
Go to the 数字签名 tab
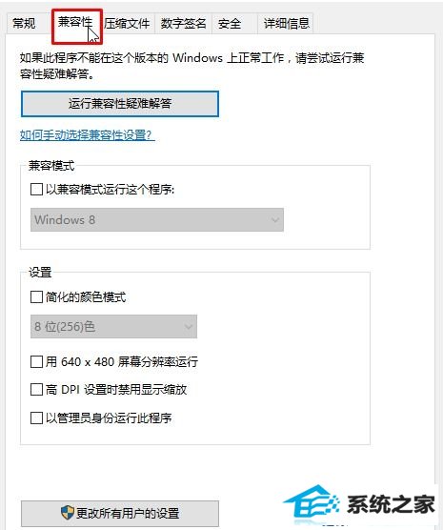(x=183, y=24)
